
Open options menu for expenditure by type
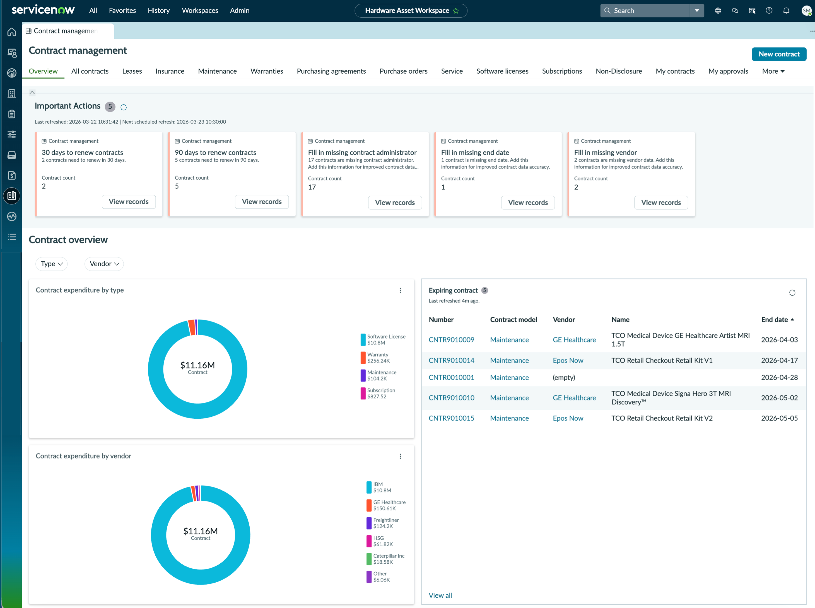[401, 290]
